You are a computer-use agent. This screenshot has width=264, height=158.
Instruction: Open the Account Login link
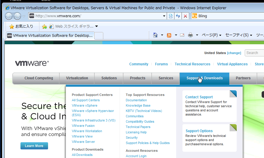tap(136, 156)
